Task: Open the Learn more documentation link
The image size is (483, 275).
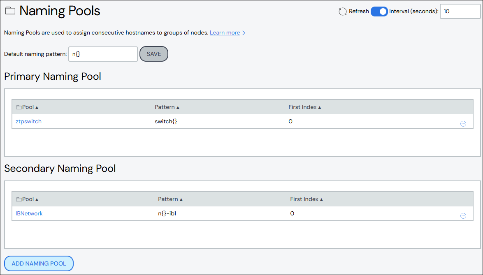Action: [225, 32]
